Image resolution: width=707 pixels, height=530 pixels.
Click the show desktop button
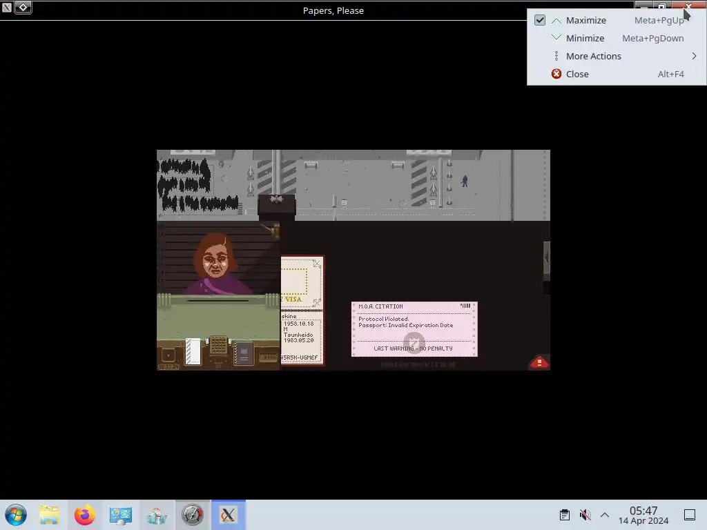click(x=690, y=515)
